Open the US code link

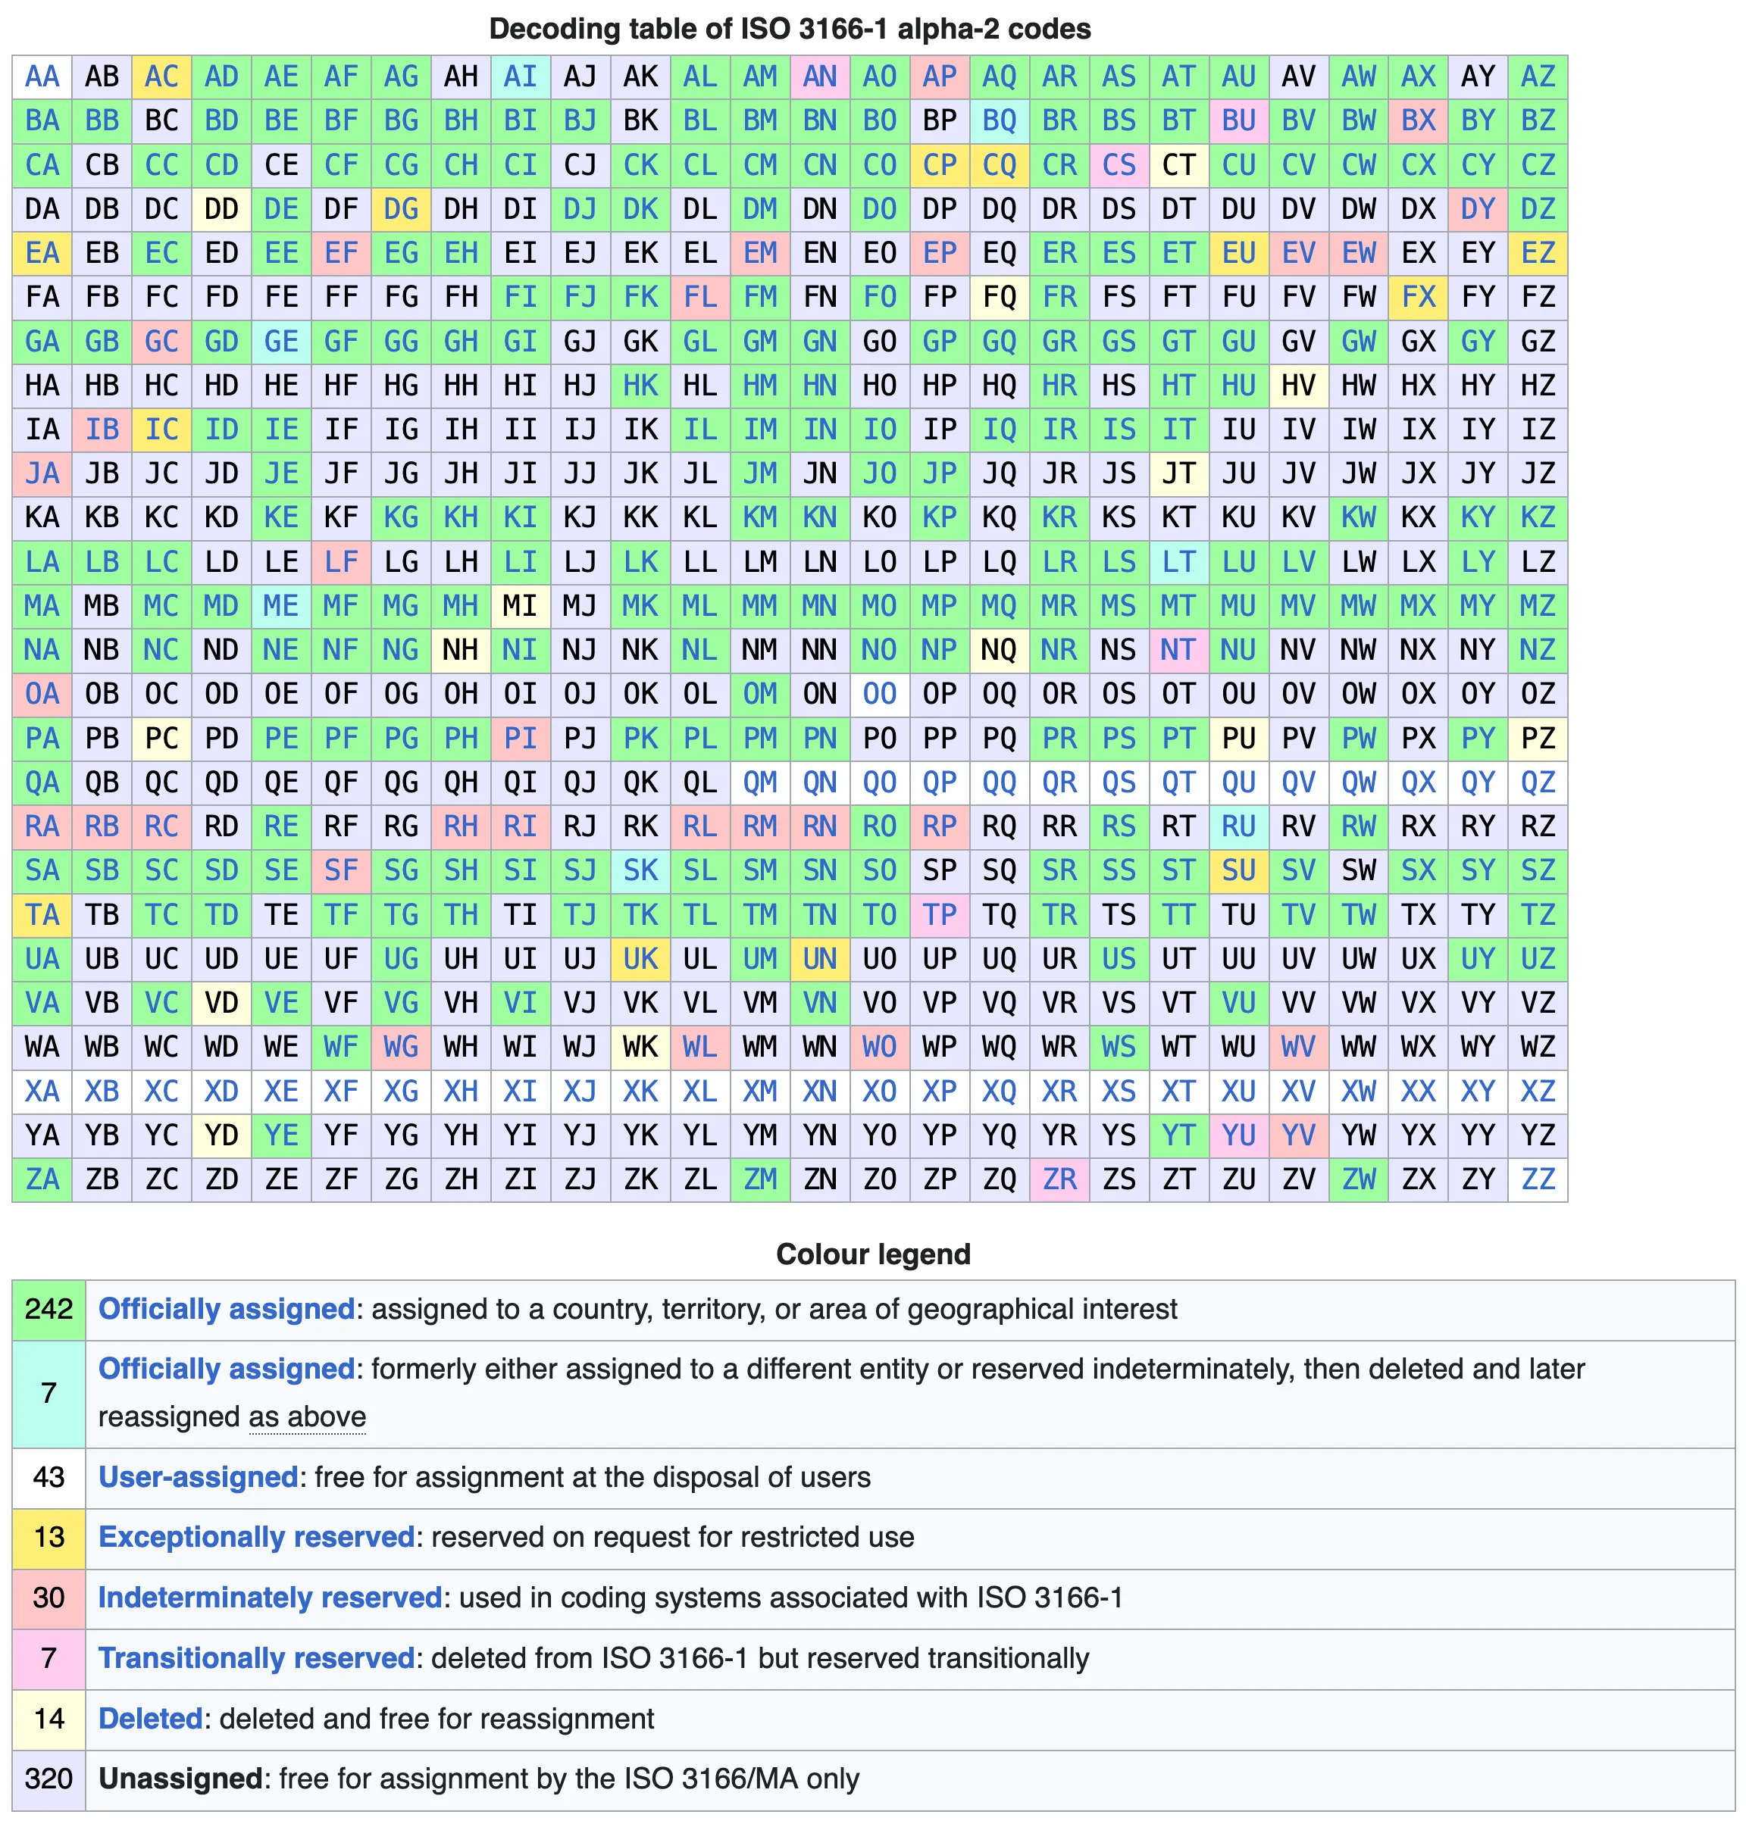1119,959
